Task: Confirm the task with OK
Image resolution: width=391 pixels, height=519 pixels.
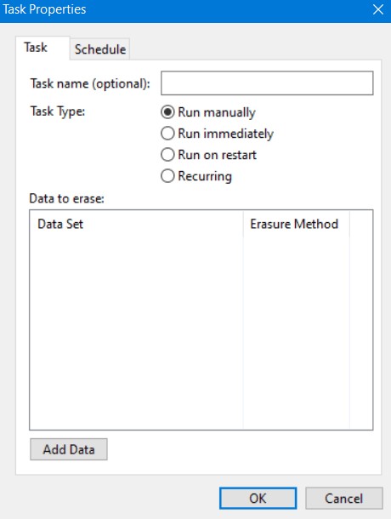Action: tap(258, 498)
